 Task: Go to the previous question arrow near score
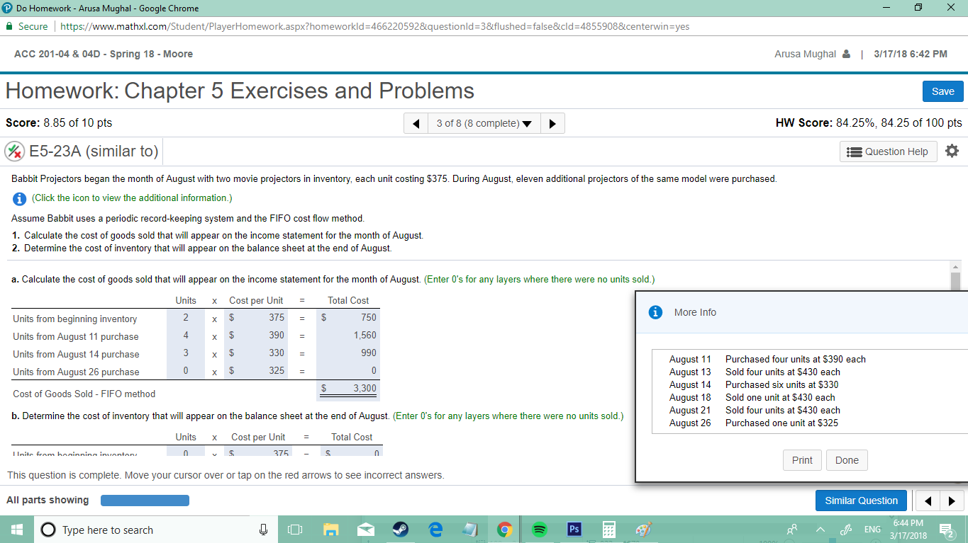(x=416, y=123)
